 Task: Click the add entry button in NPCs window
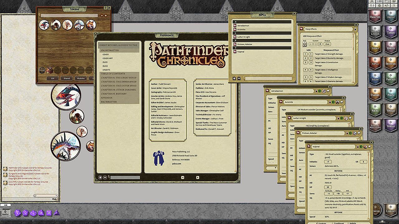point(234,79)
